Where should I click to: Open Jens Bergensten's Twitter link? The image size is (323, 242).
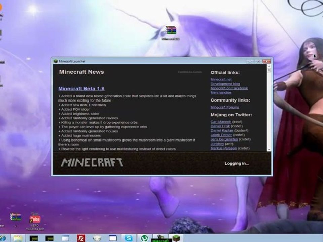coord(224,139)
